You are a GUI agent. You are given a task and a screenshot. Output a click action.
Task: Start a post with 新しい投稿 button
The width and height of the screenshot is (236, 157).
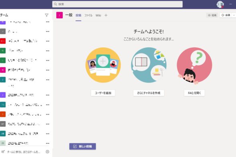pyautogui.click(x=82, y=146)
